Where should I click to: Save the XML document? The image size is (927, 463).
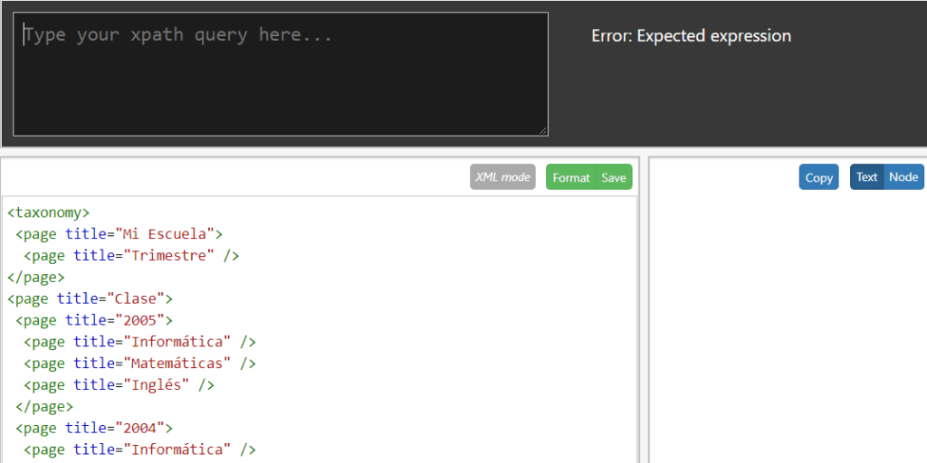click(x=614, y=178)
